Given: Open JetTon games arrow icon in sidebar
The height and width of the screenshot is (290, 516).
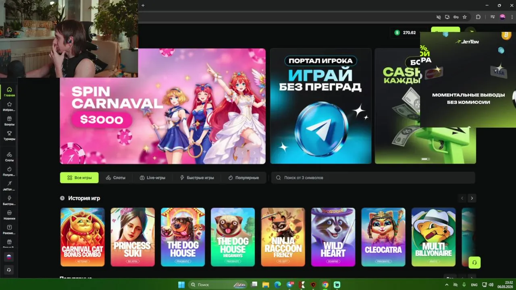Looking at the screenshot, I should [x=9, y=186].
